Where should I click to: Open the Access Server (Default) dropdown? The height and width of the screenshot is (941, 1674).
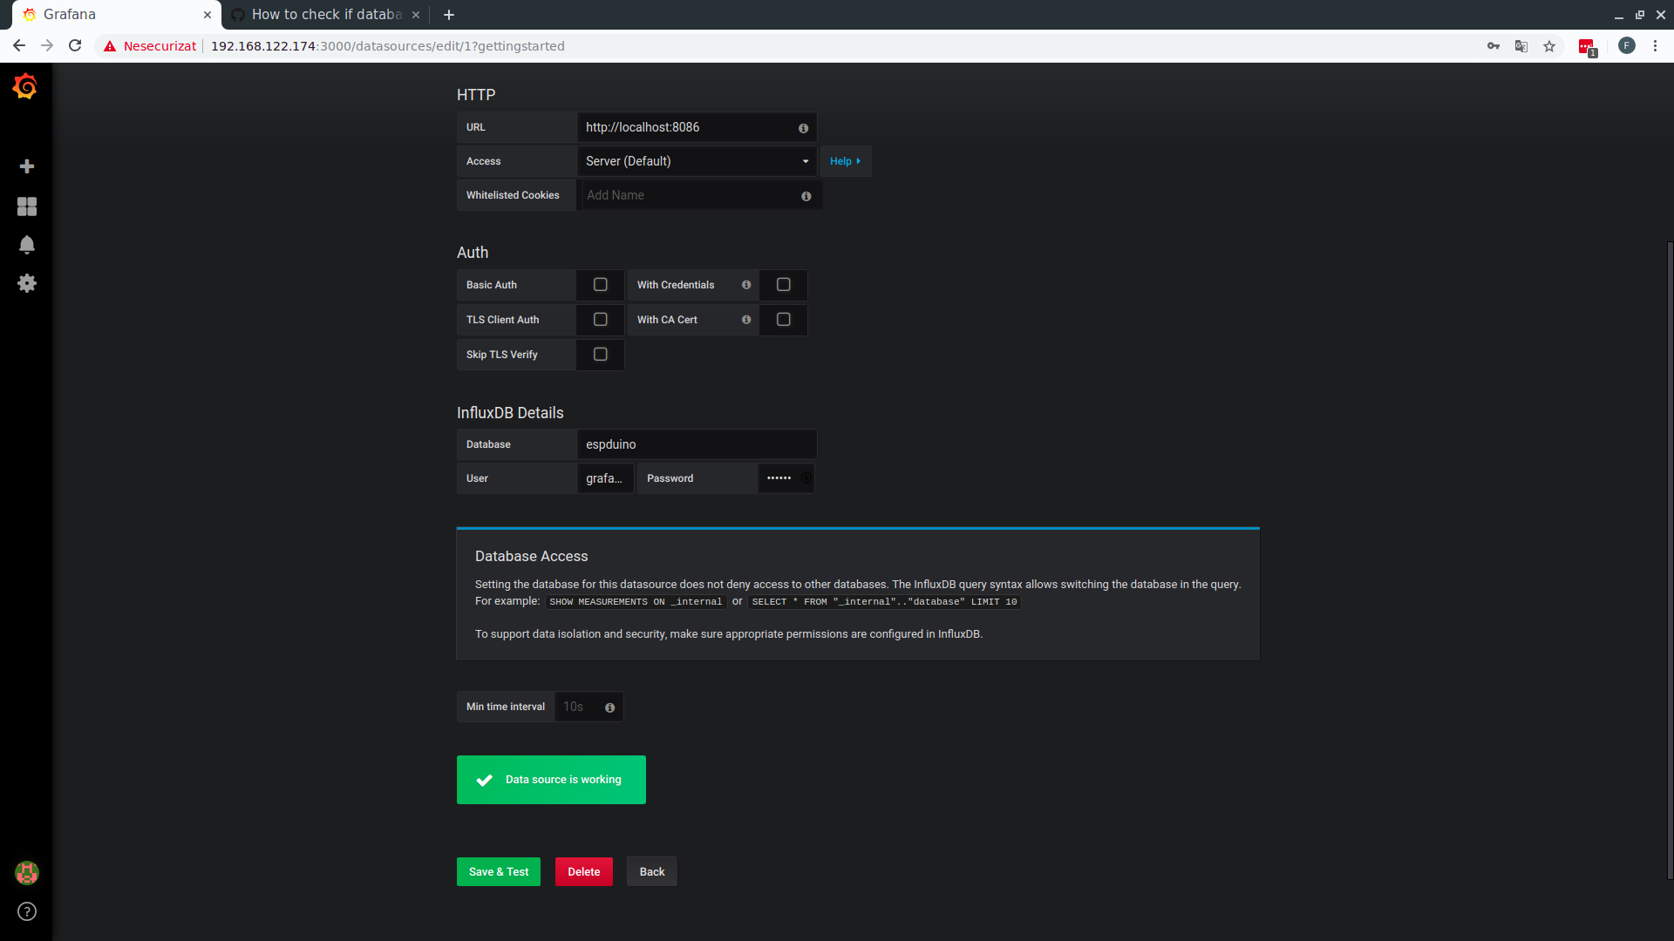pos(697,161)
